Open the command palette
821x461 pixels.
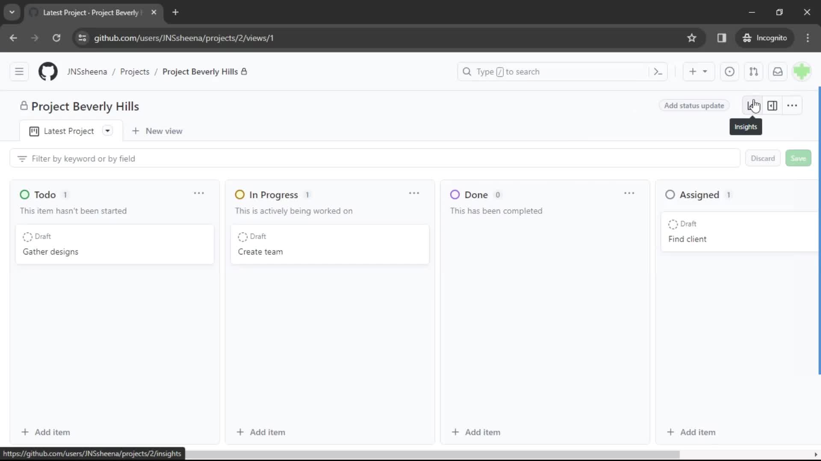point(658,71)
